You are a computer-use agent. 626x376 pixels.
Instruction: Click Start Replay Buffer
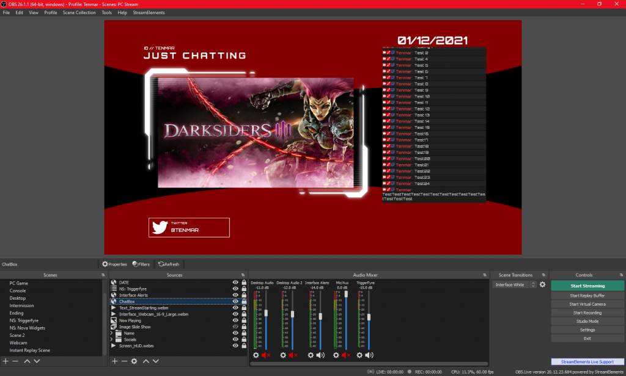point(587,295)
